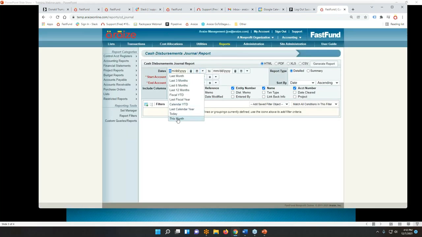Open end date preset dropdown arrow
Screen dimensions: 422x237
(247, 71)
